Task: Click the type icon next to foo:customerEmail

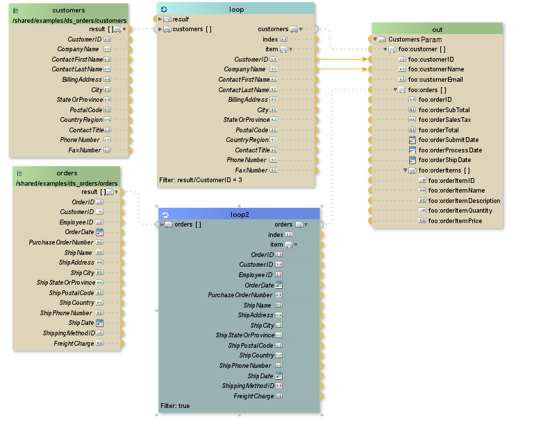Action: (x=402, y=79)
